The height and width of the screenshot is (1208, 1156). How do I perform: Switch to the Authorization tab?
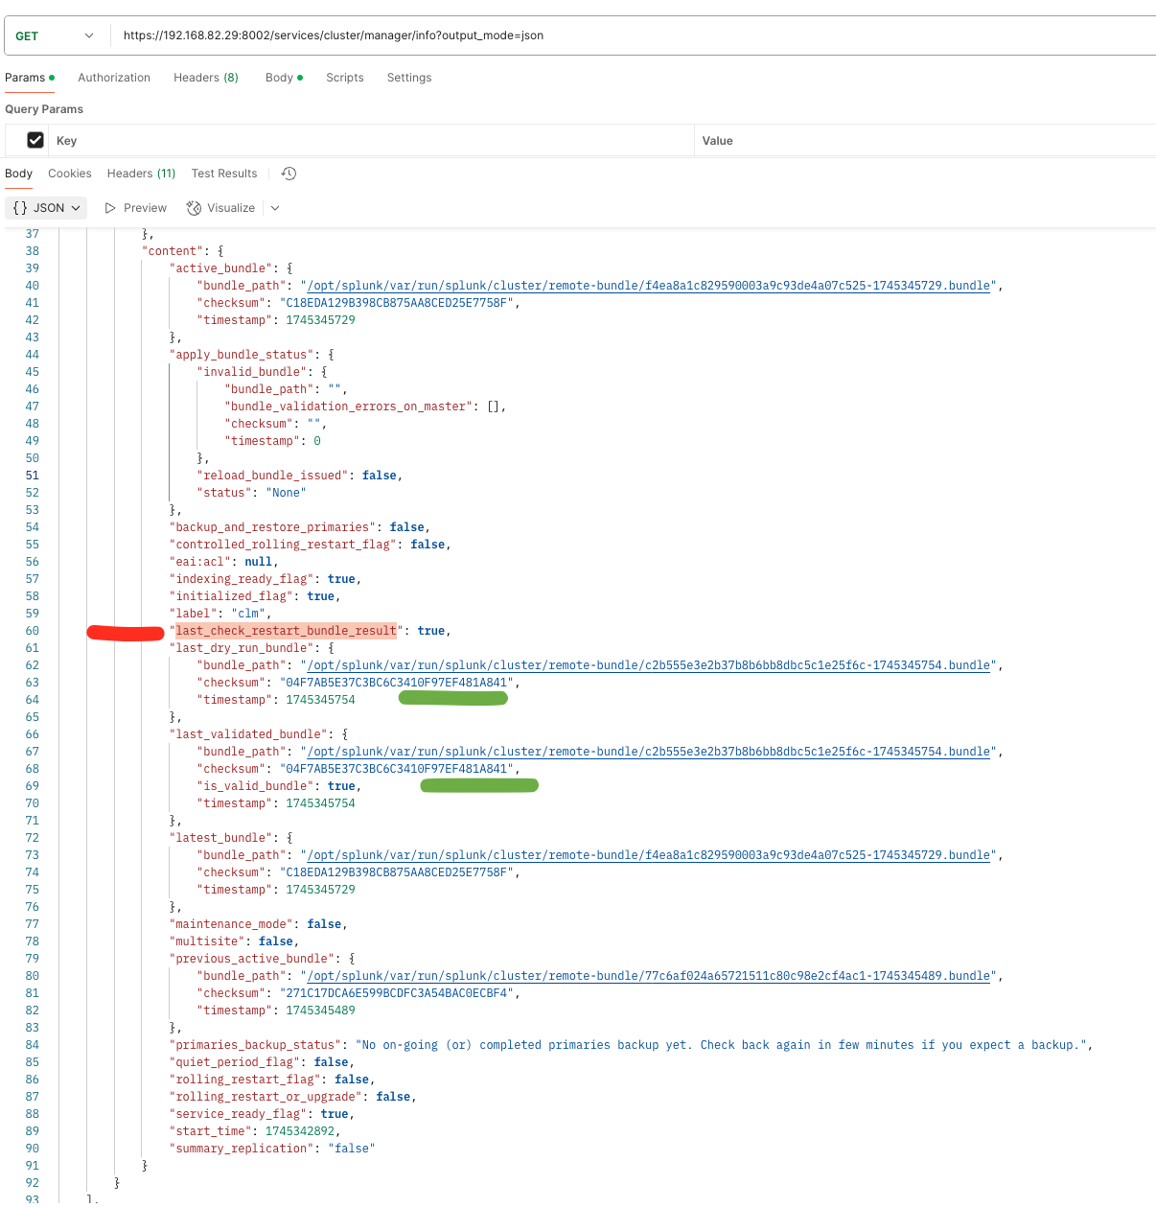coord(114,78)
